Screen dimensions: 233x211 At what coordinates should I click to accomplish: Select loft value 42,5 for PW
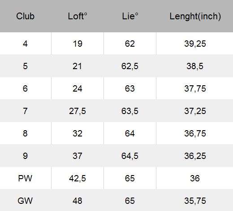point(78,179)
